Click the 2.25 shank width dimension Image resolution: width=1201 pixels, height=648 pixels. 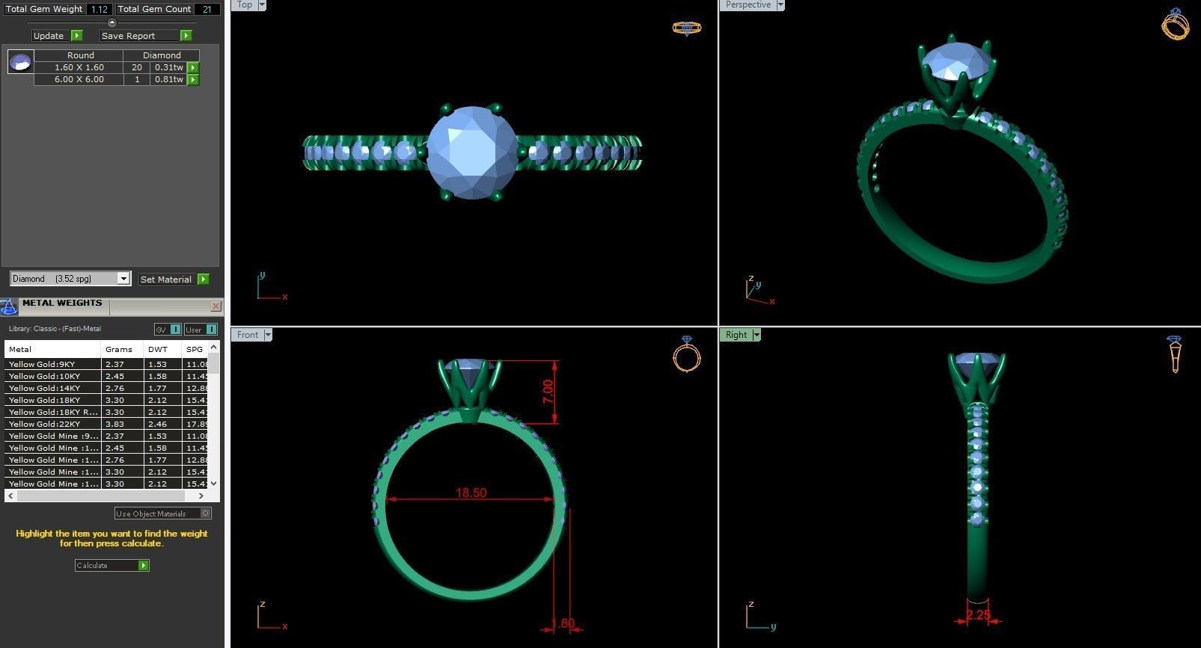[978, 615]
